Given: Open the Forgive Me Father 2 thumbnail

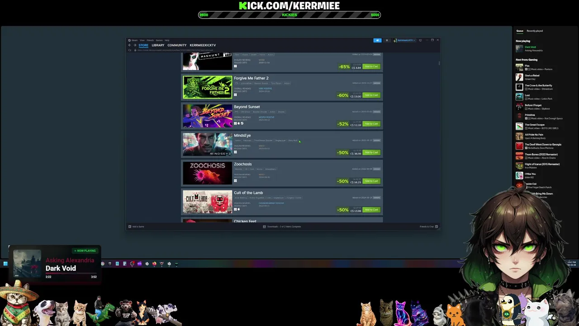Looking at the screenshot, I should click(207, 87).
